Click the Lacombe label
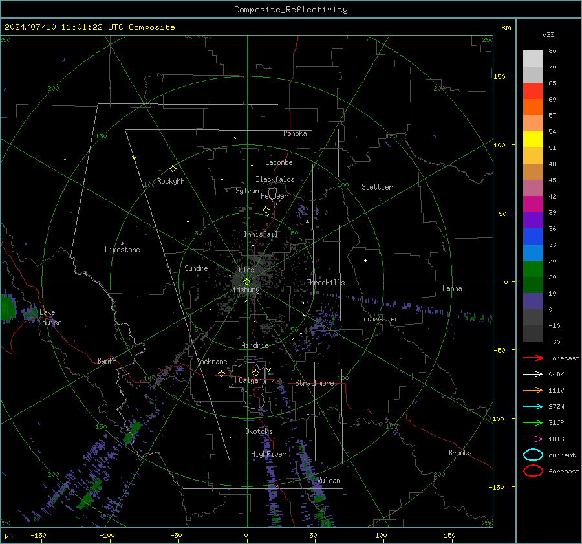 pyautogui.click(x=279, y=162)
